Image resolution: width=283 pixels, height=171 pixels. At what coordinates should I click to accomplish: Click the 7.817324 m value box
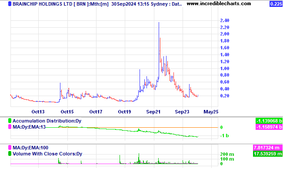[x=268, y=148]
